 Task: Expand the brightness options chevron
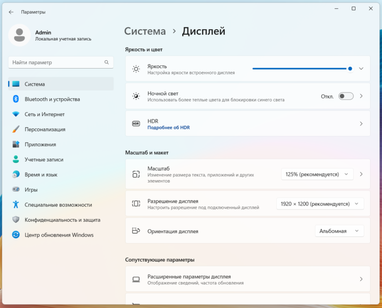coord(361,69)
